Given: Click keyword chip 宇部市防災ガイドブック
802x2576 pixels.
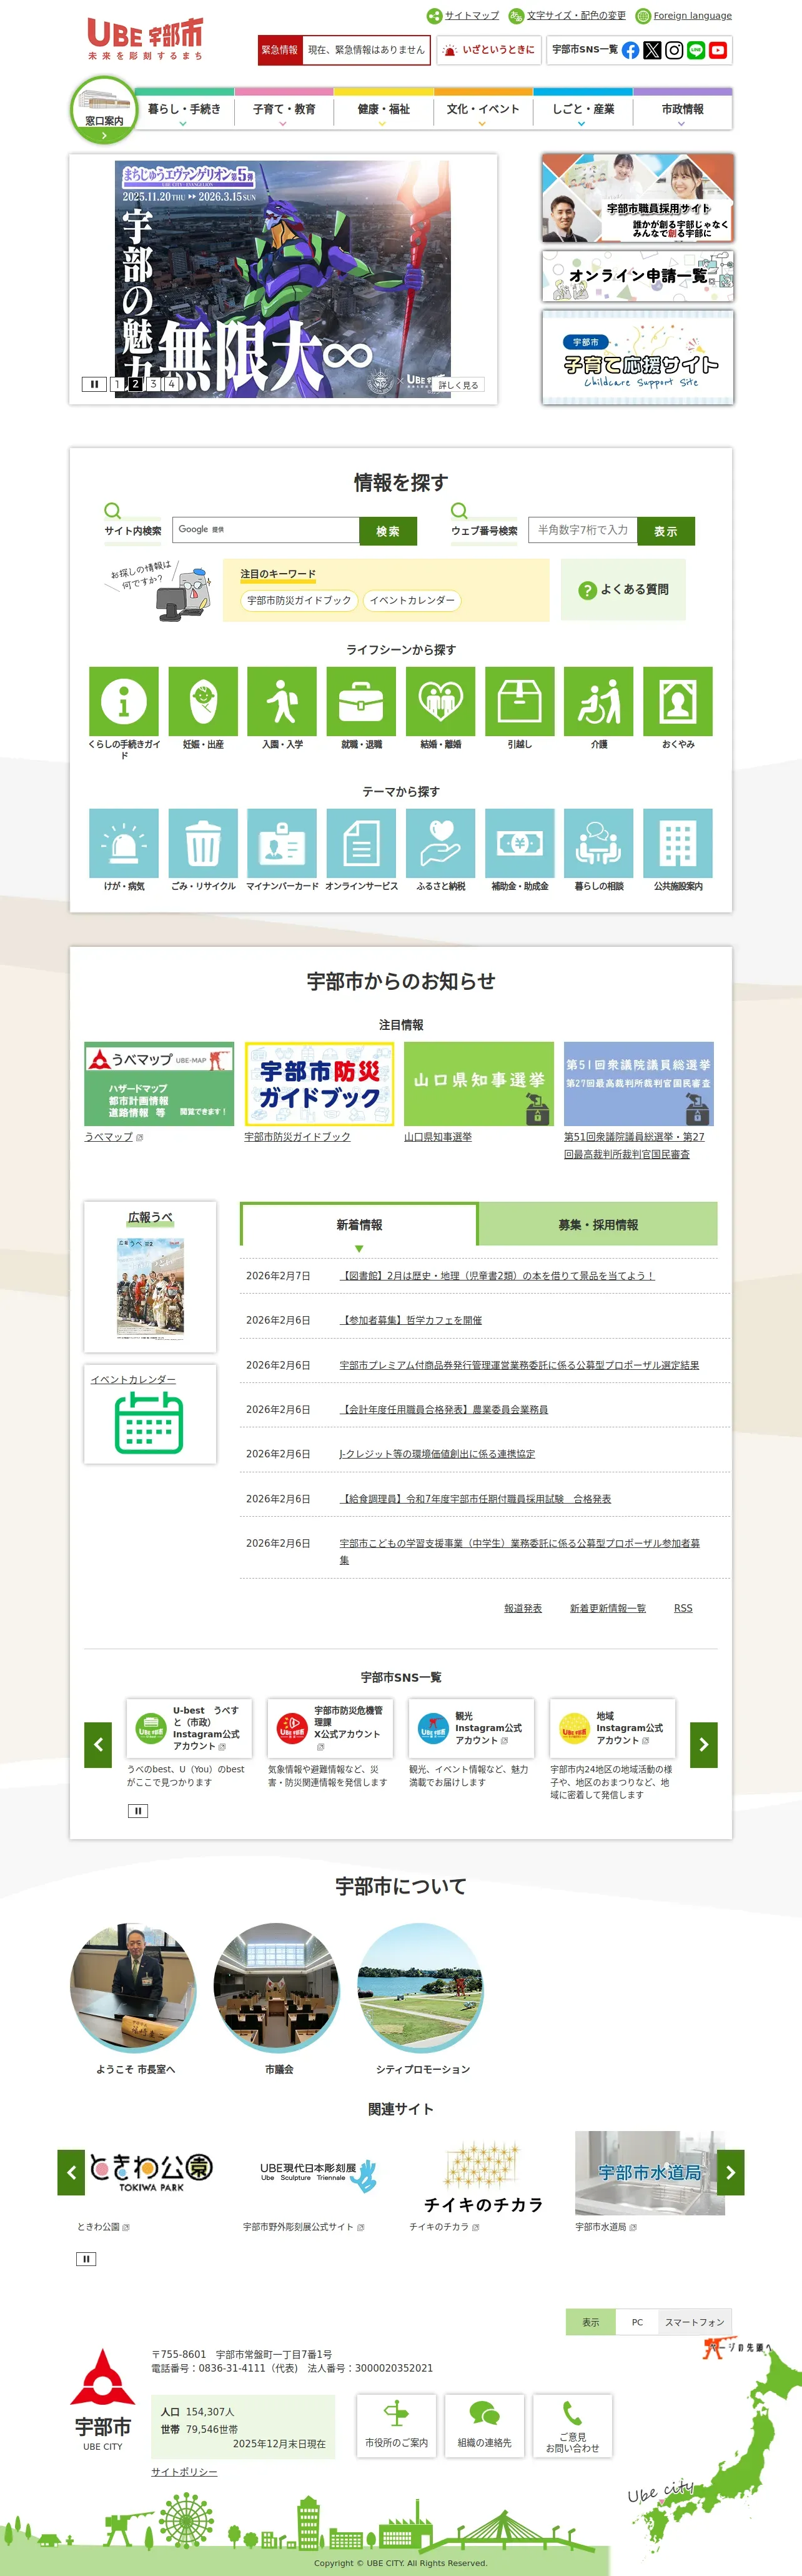Looking at the screenshot, I should 299,600.
